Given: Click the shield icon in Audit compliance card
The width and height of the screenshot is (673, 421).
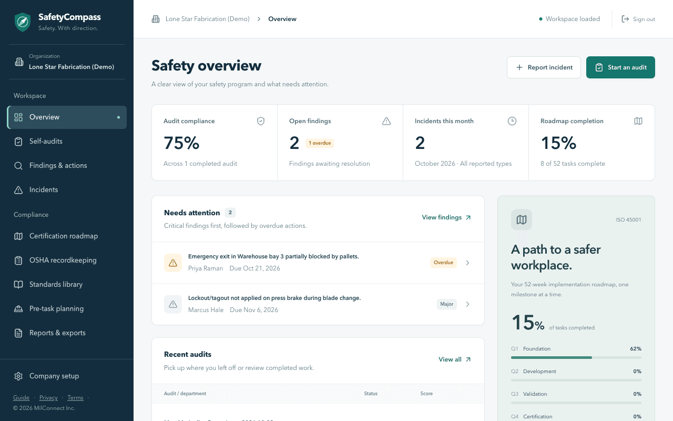Looking at the screenshot, I should coord(261,121).
